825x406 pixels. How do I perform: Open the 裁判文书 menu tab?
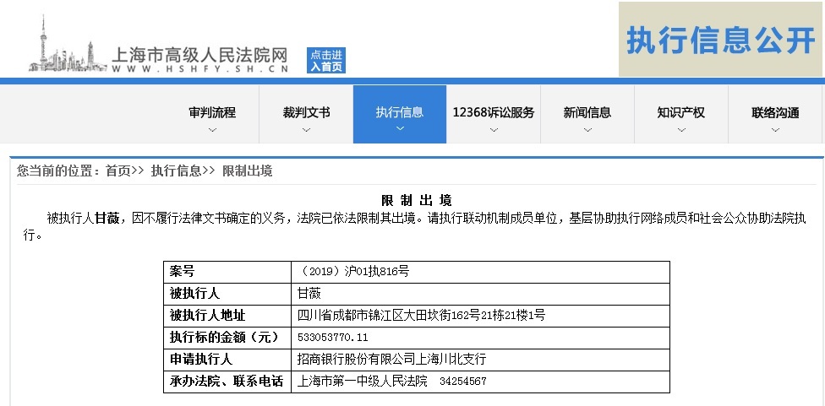306,112
